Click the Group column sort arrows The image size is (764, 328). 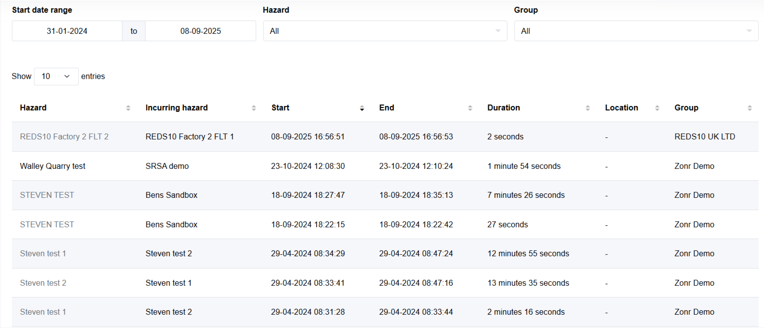(750, 108)
